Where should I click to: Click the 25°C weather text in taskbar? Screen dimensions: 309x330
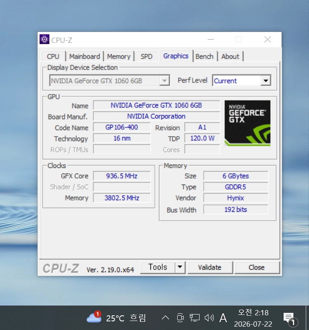115,318
